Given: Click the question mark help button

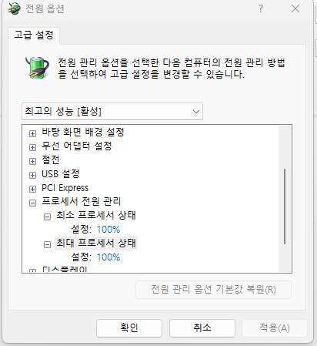Looking at the screenshot, I should coord(261,8).
